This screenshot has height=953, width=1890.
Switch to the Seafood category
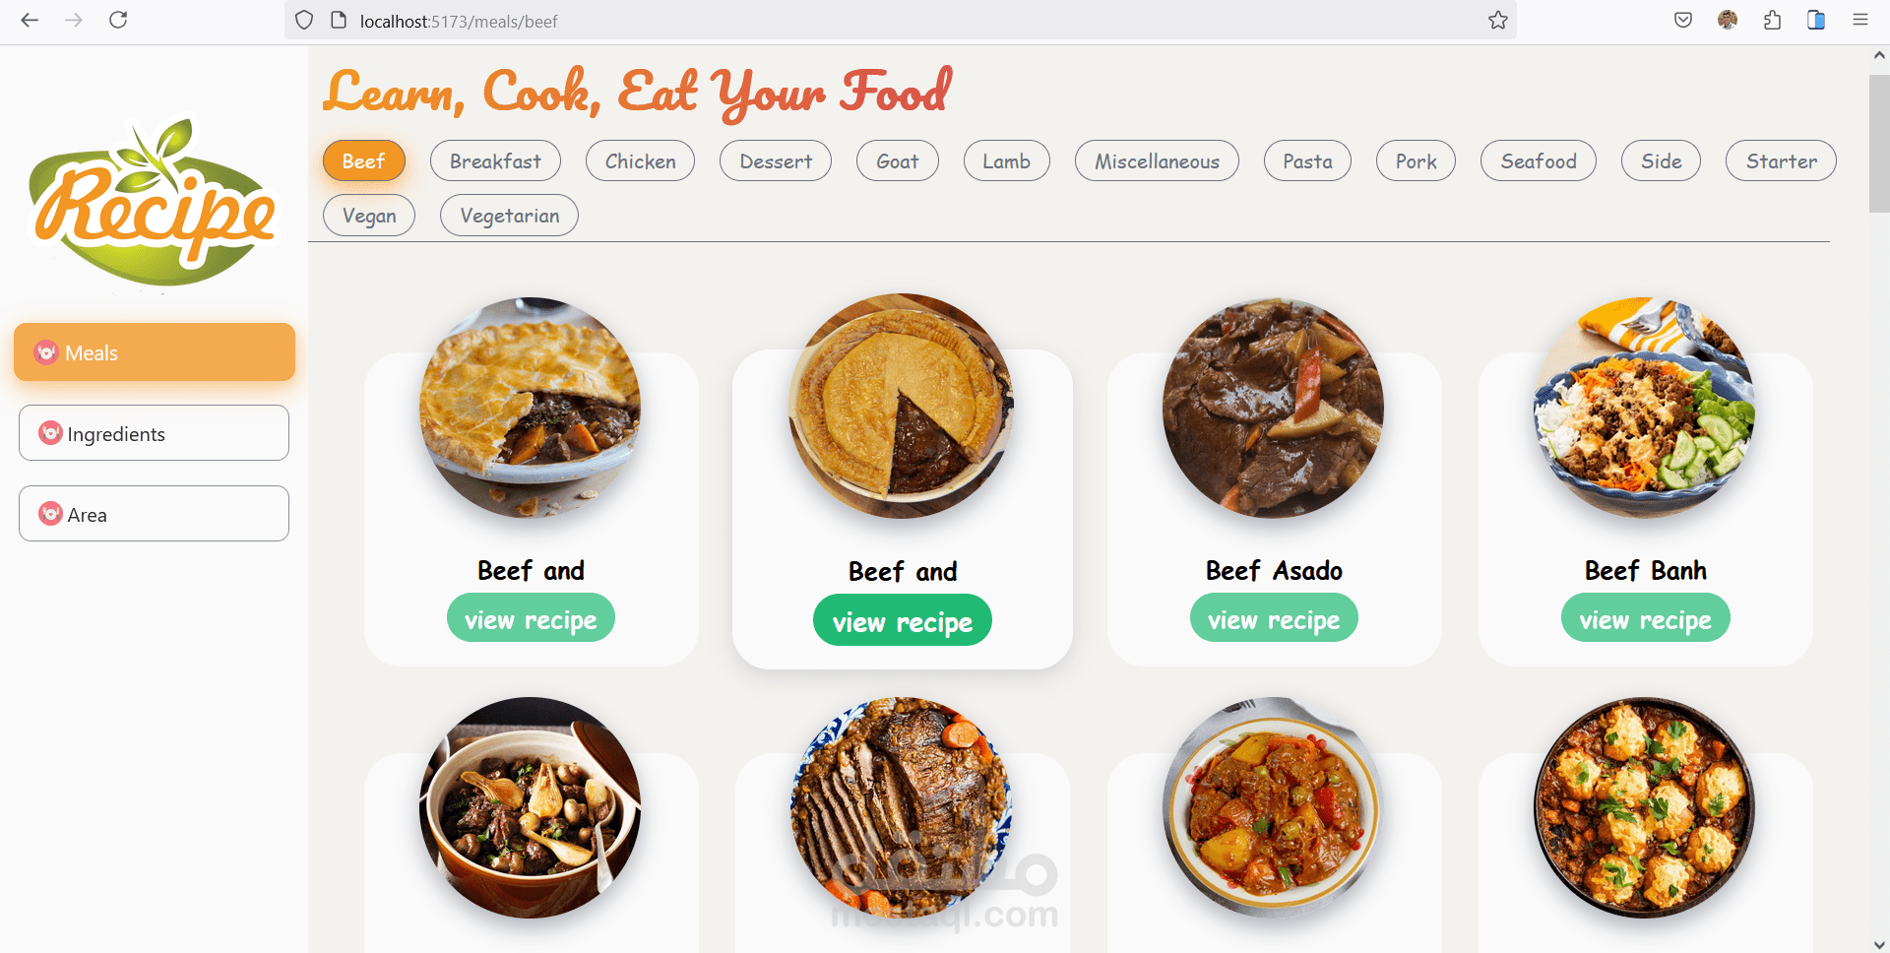[x=1538, y=160]
